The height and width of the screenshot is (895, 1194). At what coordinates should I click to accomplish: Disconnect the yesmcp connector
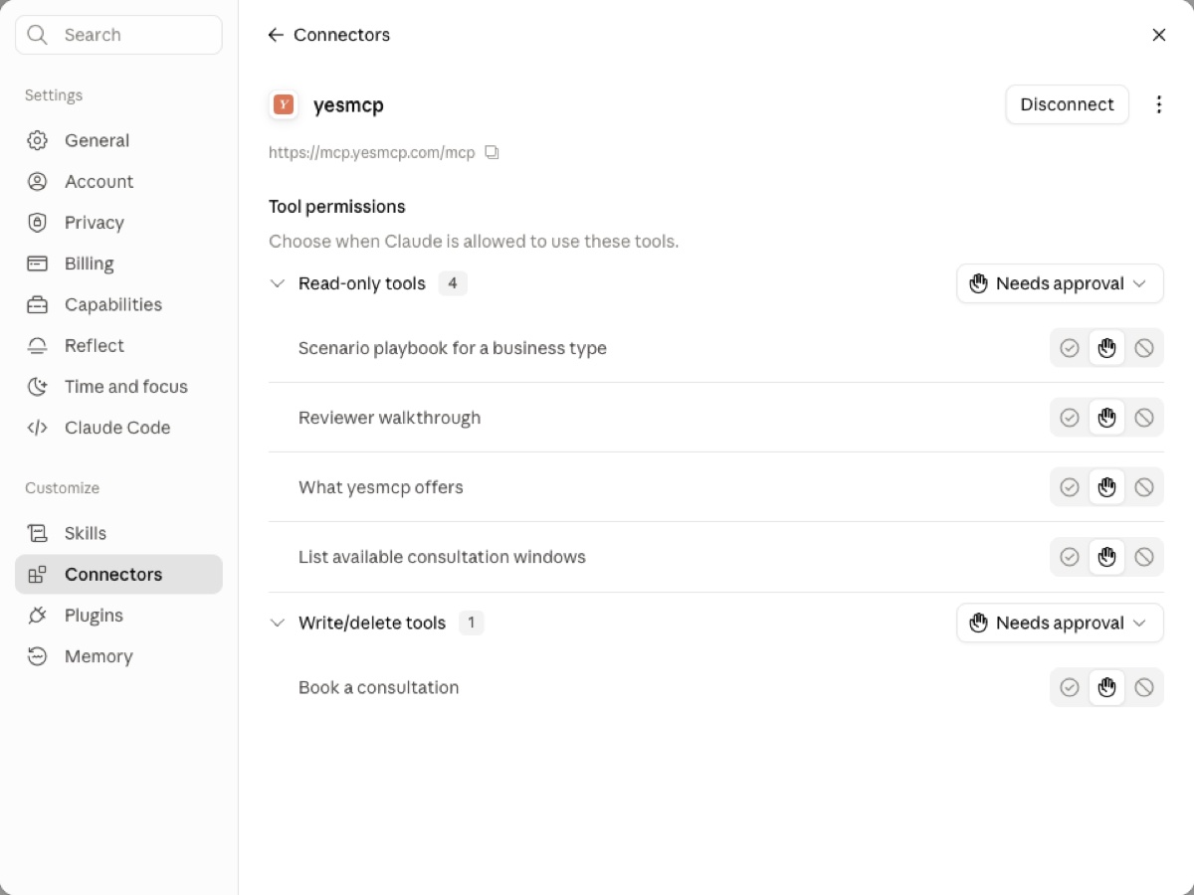pos(1067,104)
